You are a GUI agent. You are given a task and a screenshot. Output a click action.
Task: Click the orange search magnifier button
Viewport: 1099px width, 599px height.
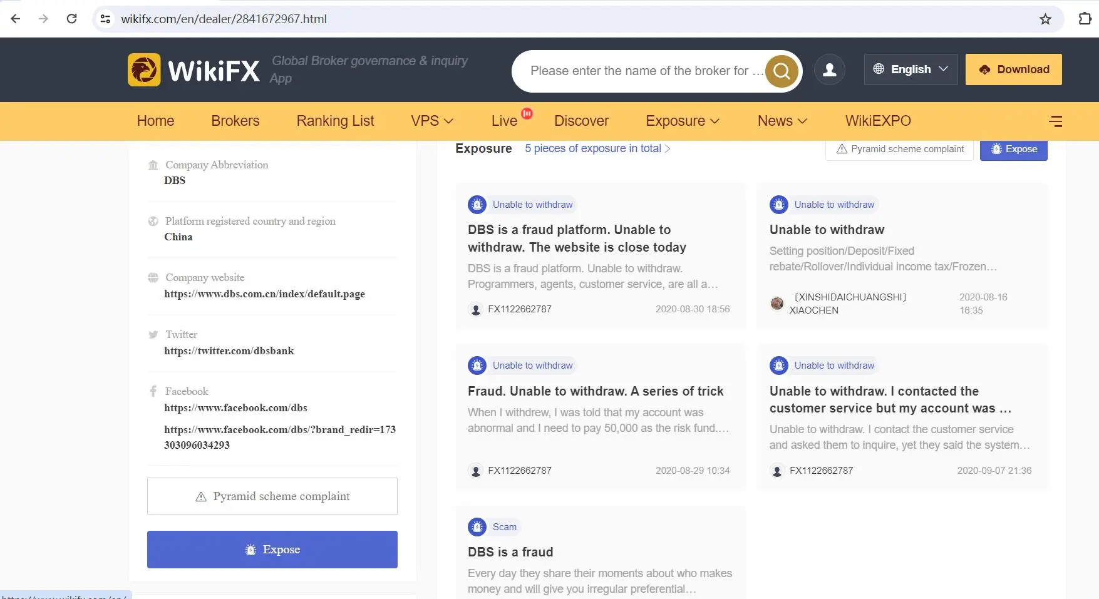(782, 71)
